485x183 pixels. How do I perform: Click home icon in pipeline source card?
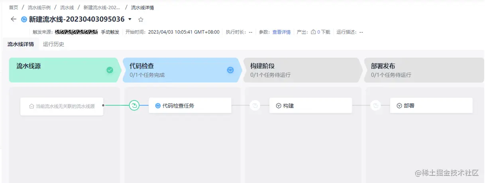coord(32,106)
